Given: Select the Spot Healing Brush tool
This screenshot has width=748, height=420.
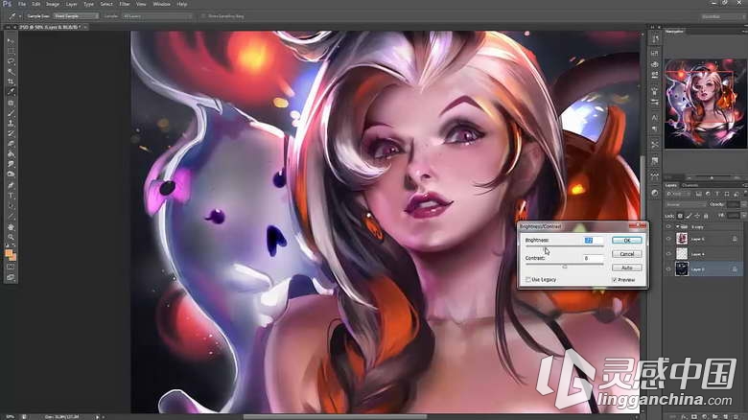Looking at the screenshot, I should (11, 104).
